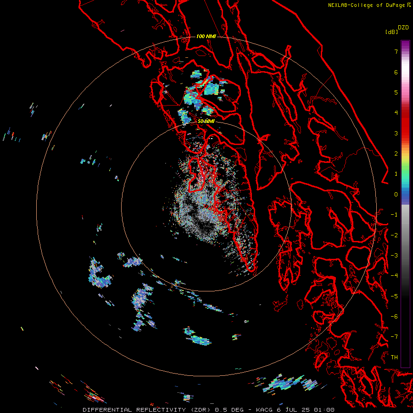Select the -1 value on the color scale
Screen dimensions: 413x413
coord(394,215)
